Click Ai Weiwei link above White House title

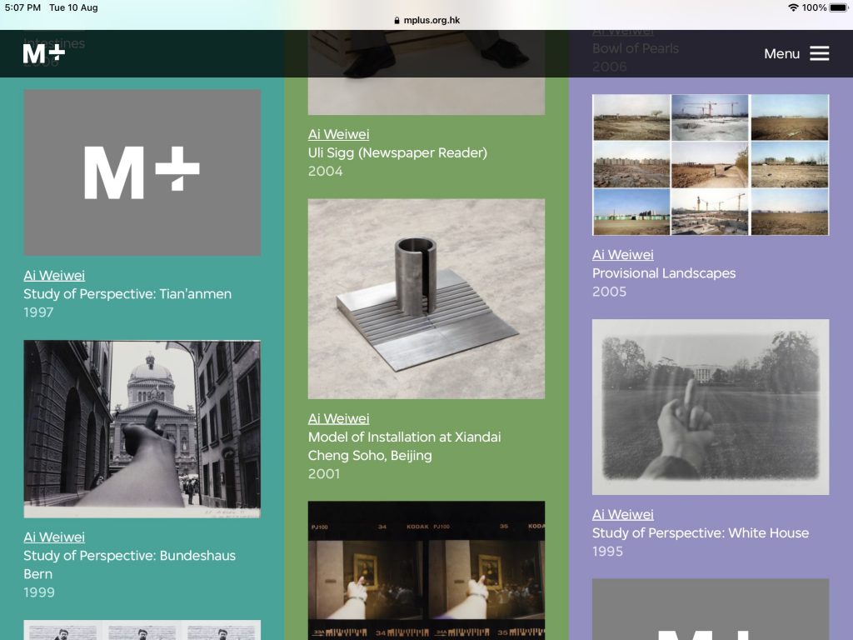pos(622,515)
